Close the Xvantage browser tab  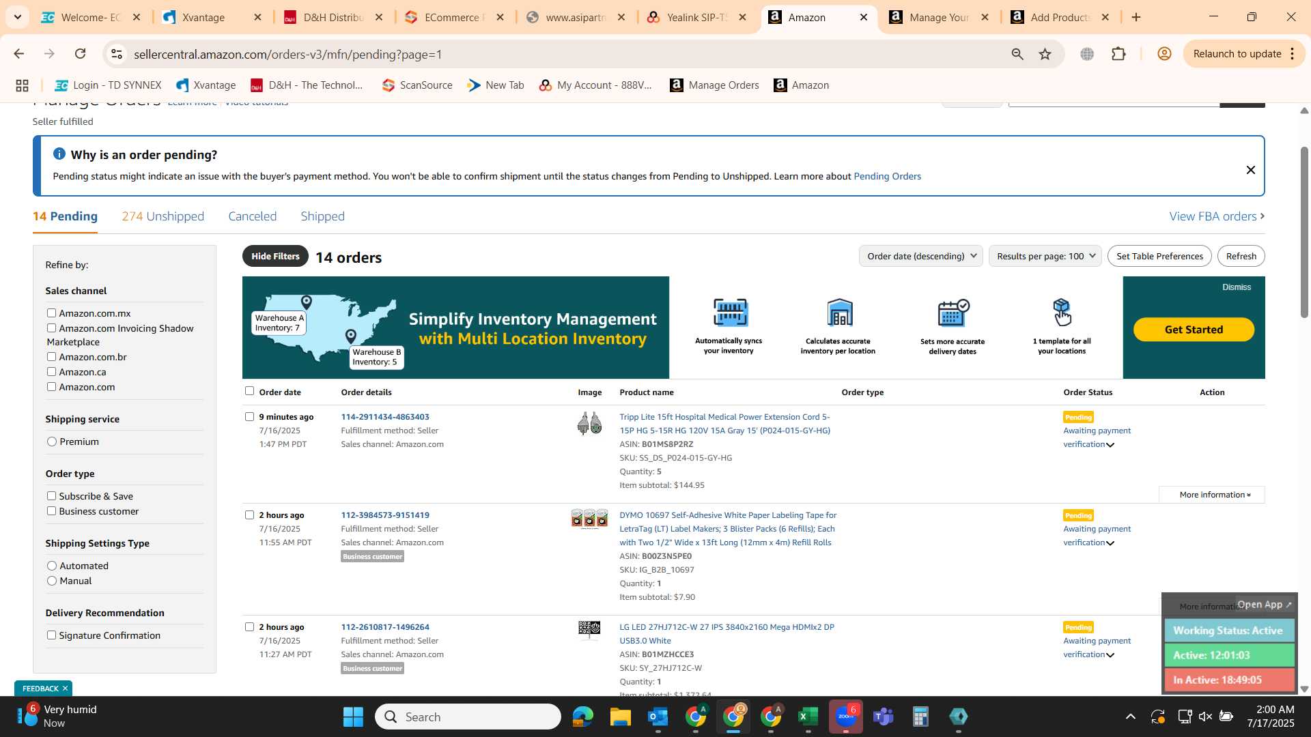tap(257, 17)
